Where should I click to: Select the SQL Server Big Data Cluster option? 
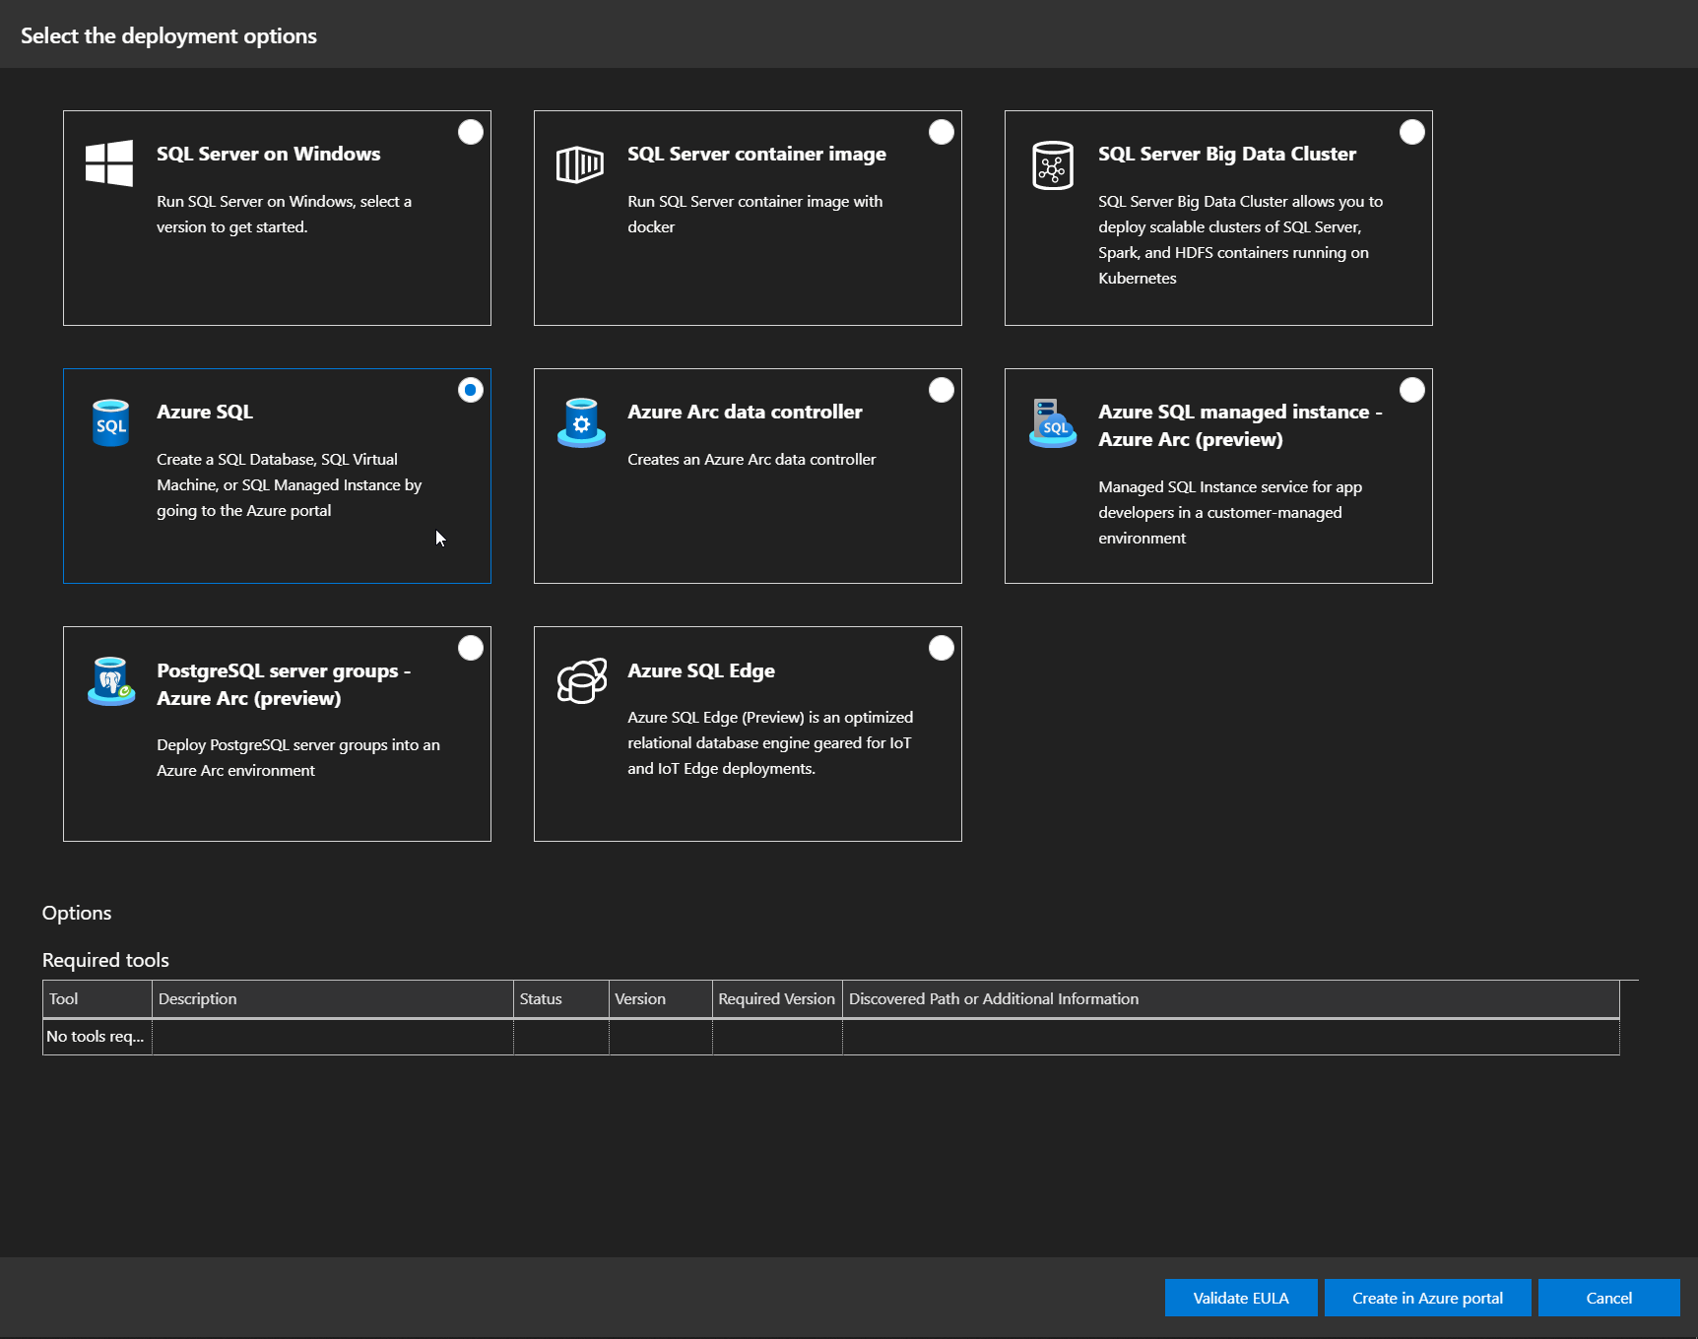point(1411,131)
